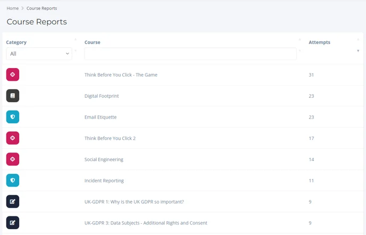Click the edit icon beside UK-GDPR 1 course

(x=13, y=202)
